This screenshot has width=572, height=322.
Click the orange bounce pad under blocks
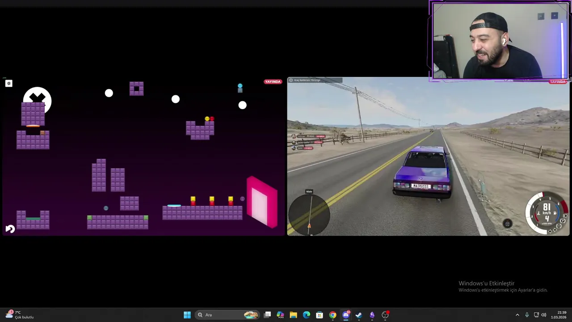tap(33, 126)
